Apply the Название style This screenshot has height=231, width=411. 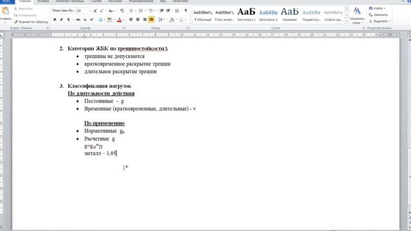coord(290,15)
